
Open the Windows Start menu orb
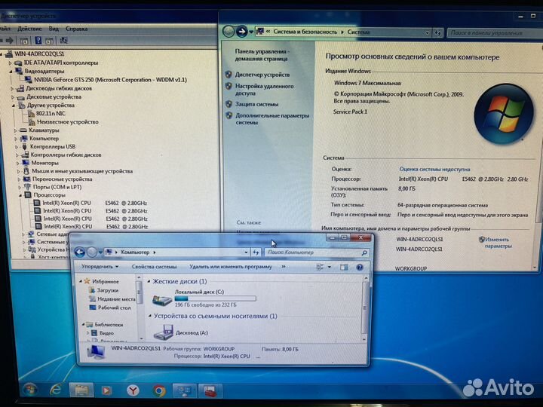tap(30, 390)
